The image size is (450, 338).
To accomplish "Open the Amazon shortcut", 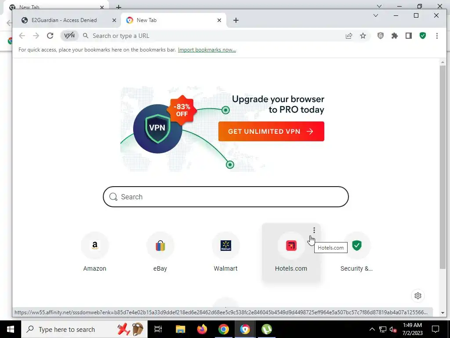I will [x=95, y=252].
